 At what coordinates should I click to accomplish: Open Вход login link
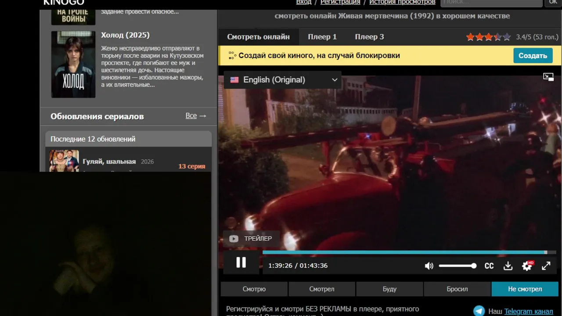pyautogui.click(x=304, y=2)
